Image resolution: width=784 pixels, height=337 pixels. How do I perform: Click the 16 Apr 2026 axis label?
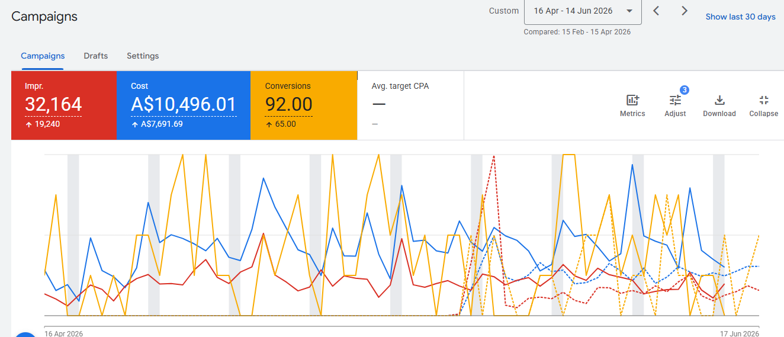[x=64, y=333]
